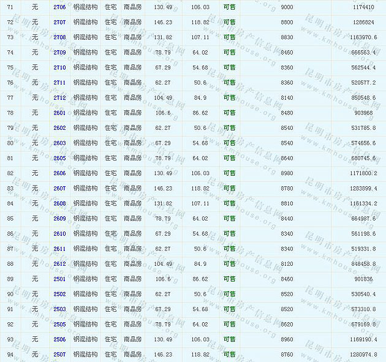Open room 2706 details link
Image resolution: width=386 pixels, height=362 pixels.
[x=59, y=7]
